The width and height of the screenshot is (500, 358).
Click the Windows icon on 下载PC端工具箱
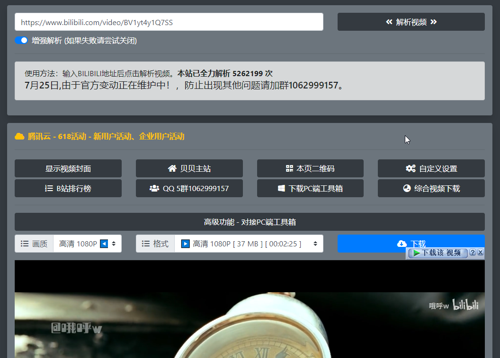tap(281, 188)
